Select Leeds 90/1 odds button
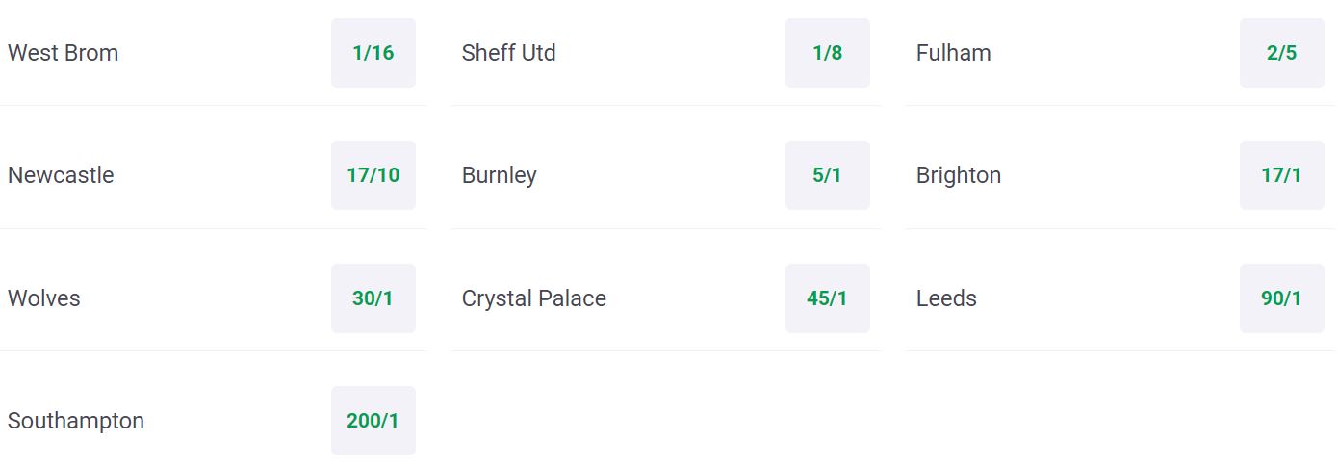This screenshot has width=1338, height=467. pyautogui.click(x=1282, y=298)
